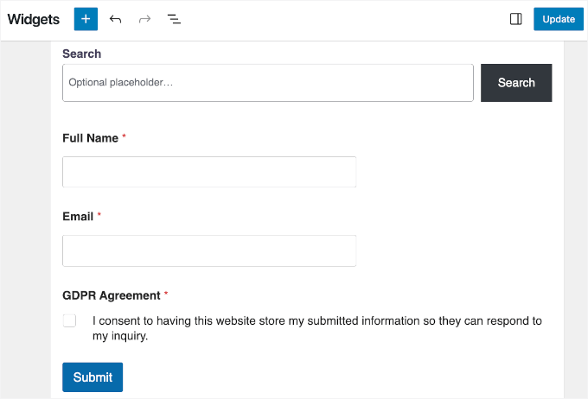Click the Full Name field label

pos(90,138)
